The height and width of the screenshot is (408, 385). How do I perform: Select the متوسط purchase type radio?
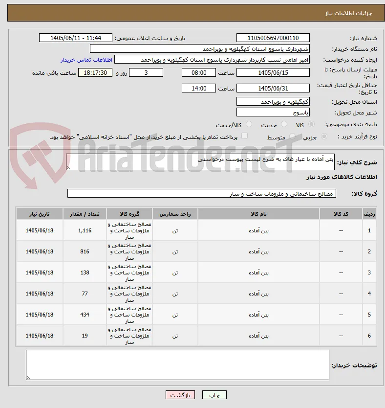pyautogui.click(x=293, y=136)
